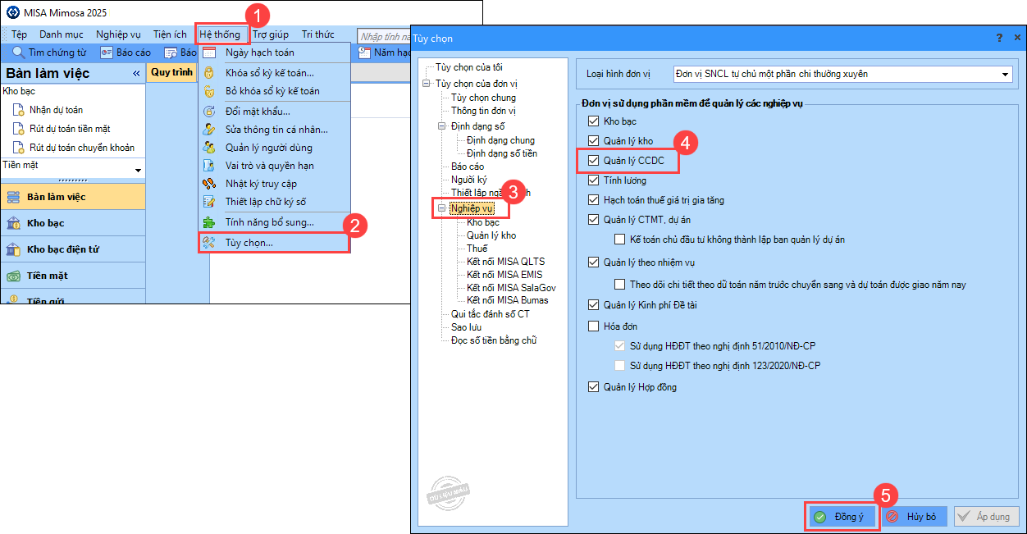Screen dimensions: 1027x534
Task: Select Bỏ khóa sổ kỳ kế toán entry
Action: tap(274, 91)
